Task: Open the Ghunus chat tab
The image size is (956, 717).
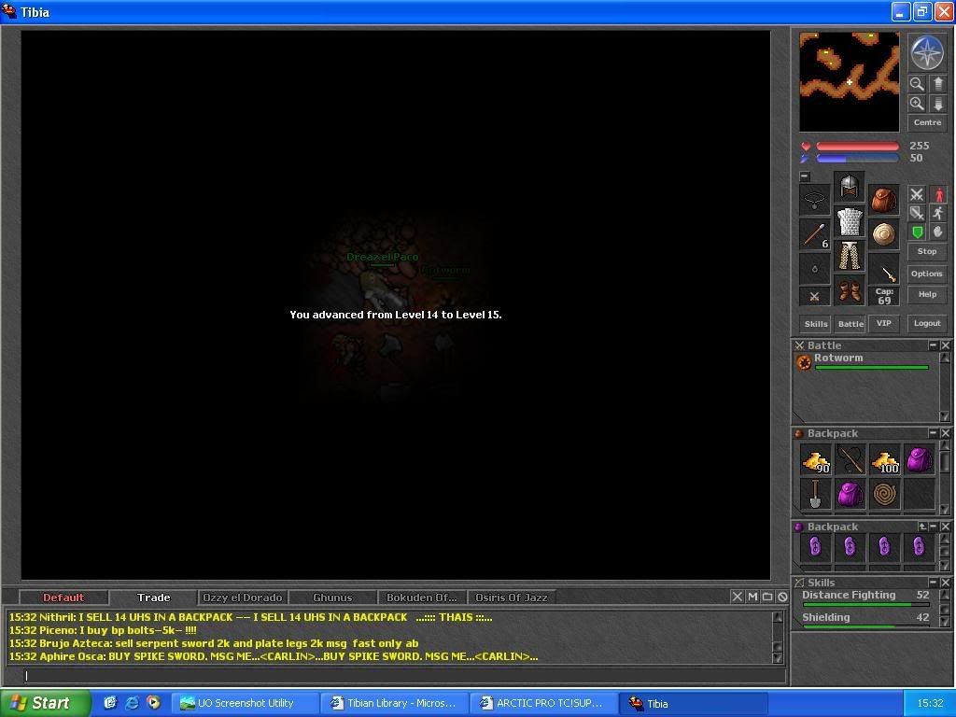Action: [332, 597]
